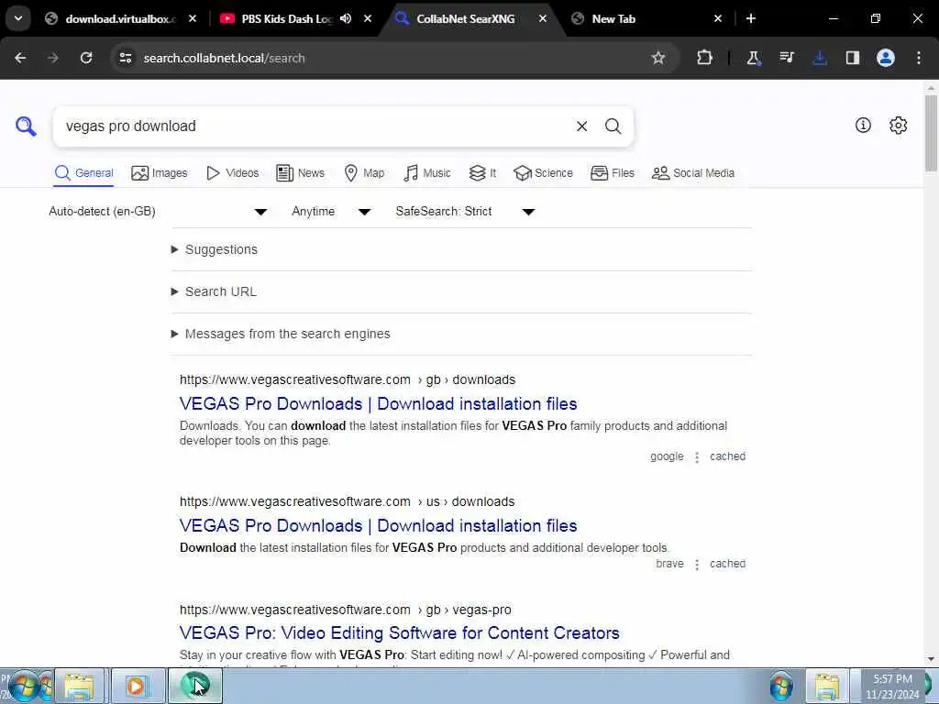939x704 pixels.
Task: Bookmark this page with the star
Action: [x=658, y=58]
